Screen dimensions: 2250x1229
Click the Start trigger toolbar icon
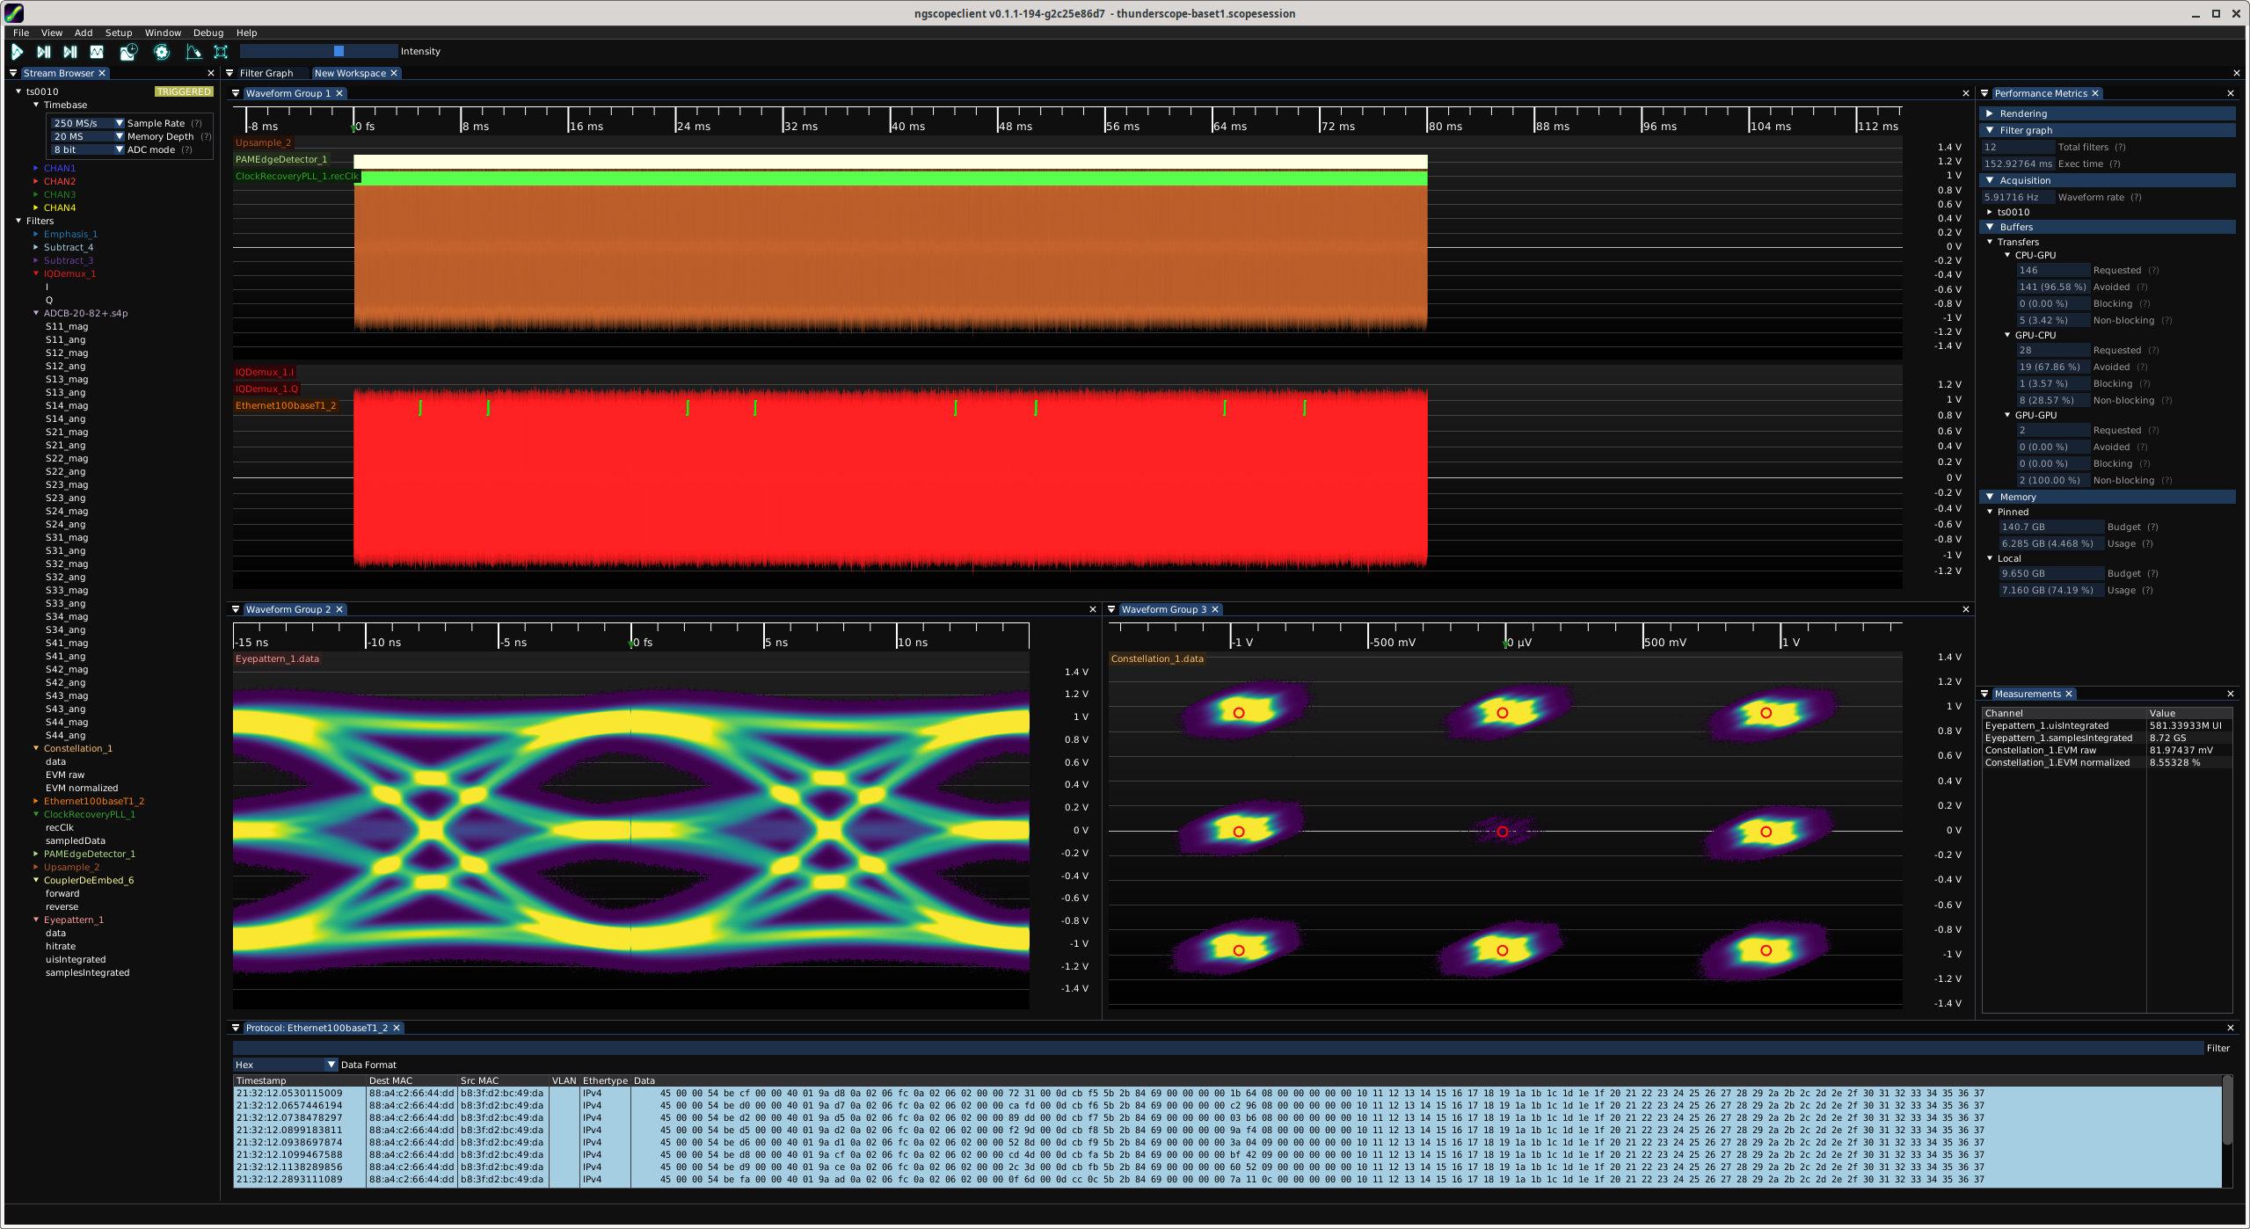17,52
